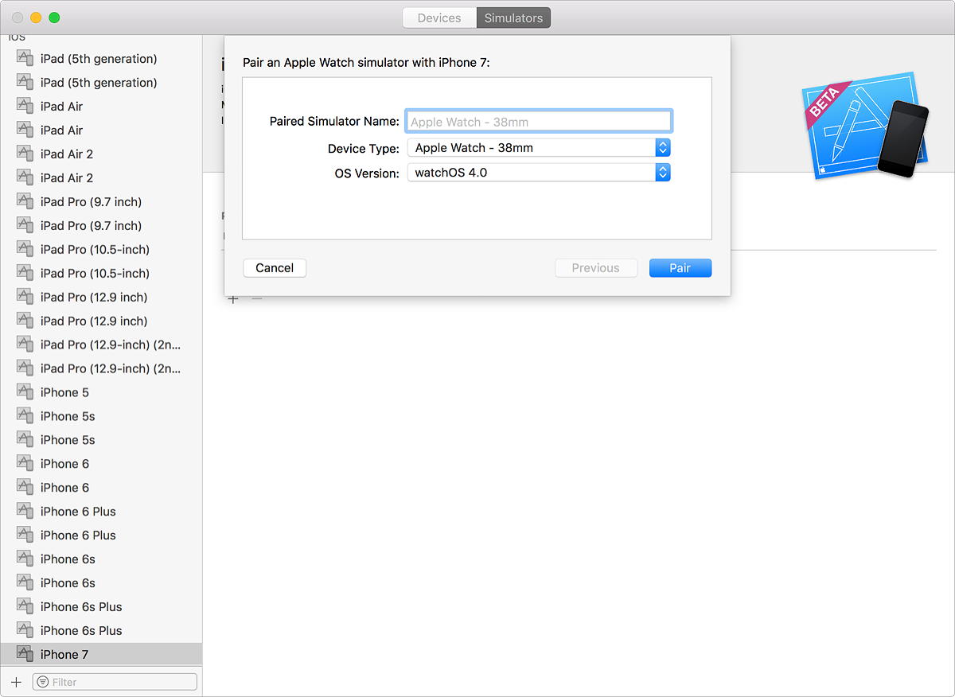Switch to the Devices tab
Image resolution: width=955 pixels, height=697 pixels.
click(439, 18)
